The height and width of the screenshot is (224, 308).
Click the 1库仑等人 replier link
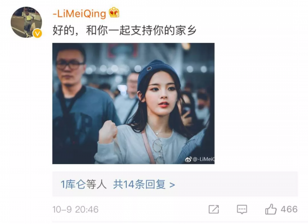point(84,184)
